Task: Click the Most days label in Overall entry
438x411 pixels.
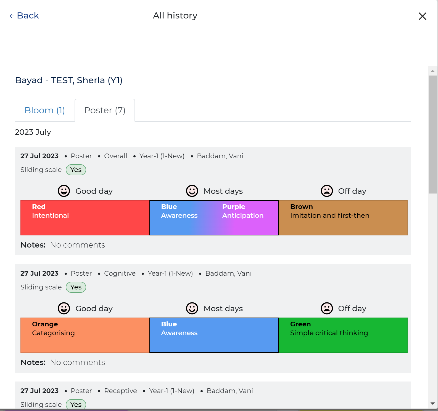Action: [x=223, y=191]
